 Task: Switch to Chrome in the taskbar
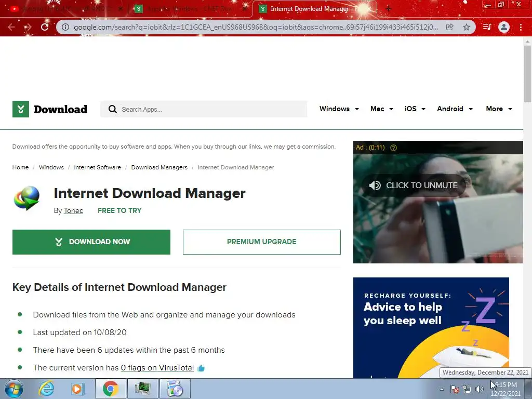pyautogui.click(x=110, y=389)
